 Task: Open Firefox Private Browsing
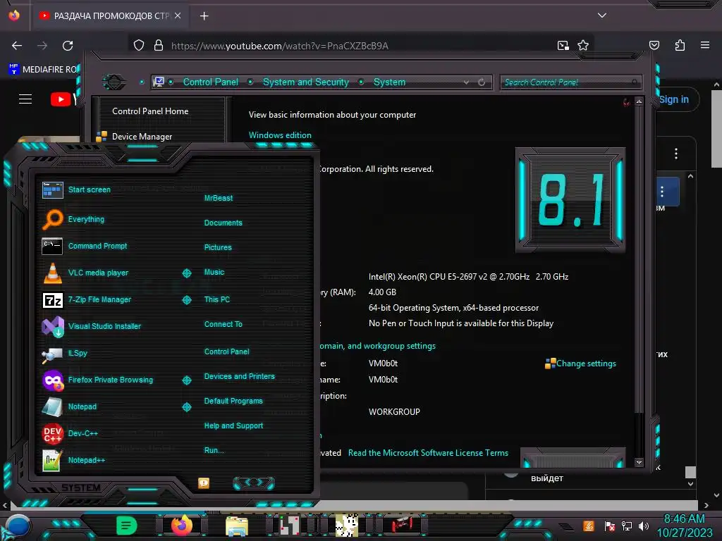(97, 380)
